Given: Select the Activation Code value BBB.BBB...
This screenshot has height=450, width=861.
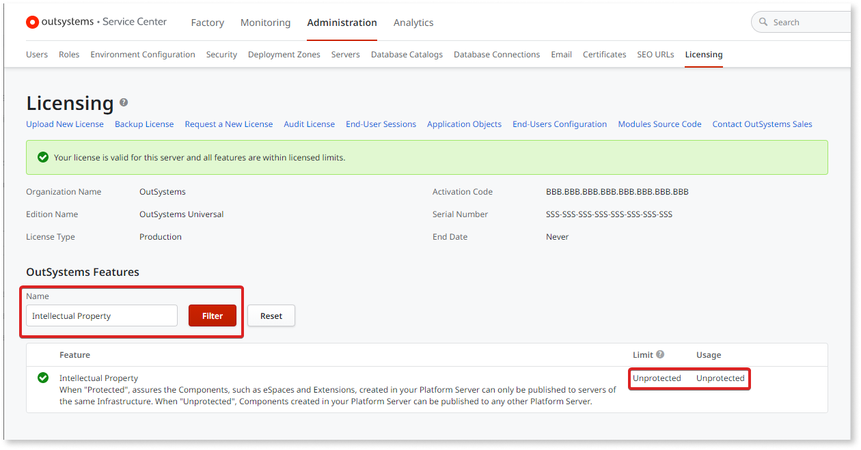Looking at the screenshot, I should click(x=617, y=192).
